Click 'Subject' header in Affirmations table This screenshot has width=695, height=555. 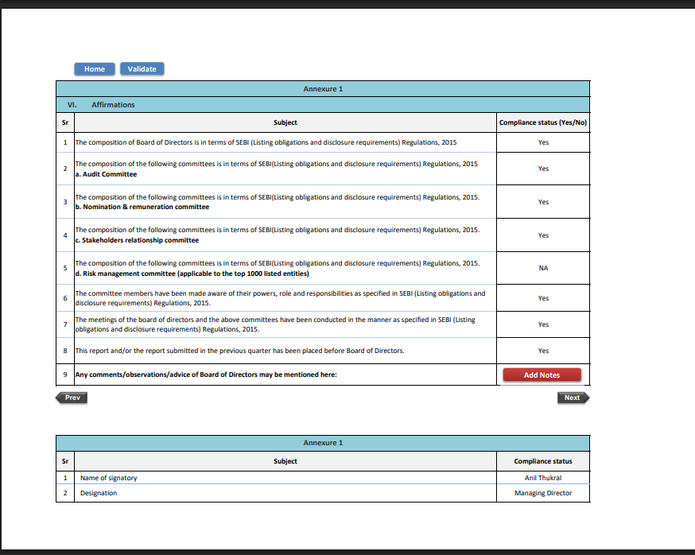[285, 122]
